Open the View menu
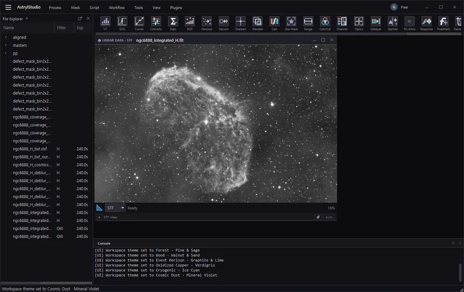Image resolution: width=464 pixels, height=292 pixels. tap(156, 8)
